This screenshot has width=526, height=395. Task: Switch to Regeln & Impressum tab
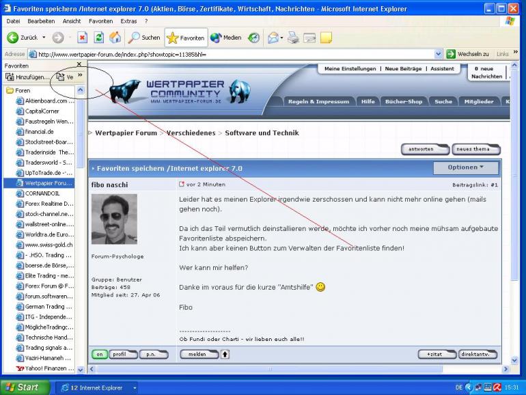(x=318, y=101)
